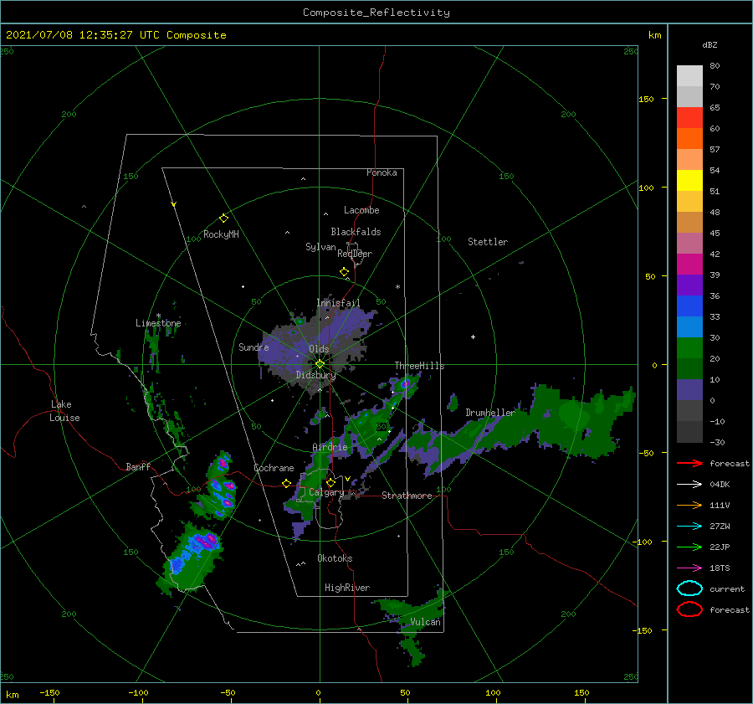753x704 pixels.
Task: Click the Ponoka label
Action: click(x=382, y=172)
